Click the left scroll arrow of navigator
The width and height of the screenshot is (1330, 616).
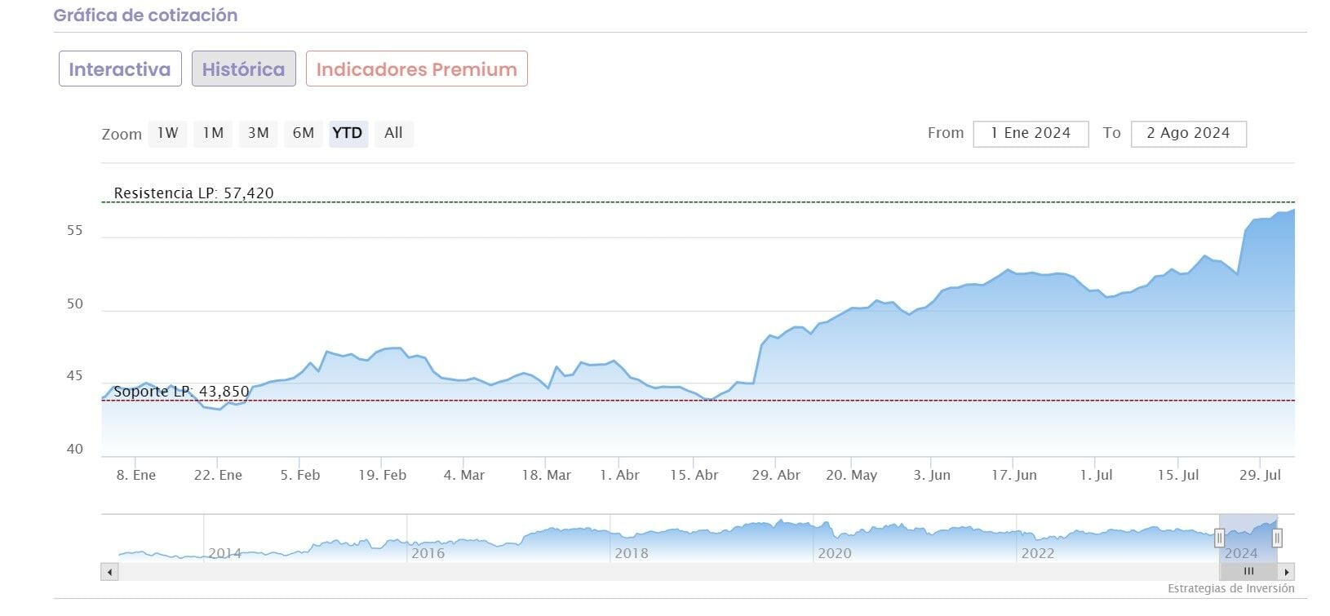point(109,572)
